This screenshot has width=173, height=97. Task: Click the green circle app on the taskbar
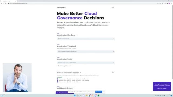point(98,95)
